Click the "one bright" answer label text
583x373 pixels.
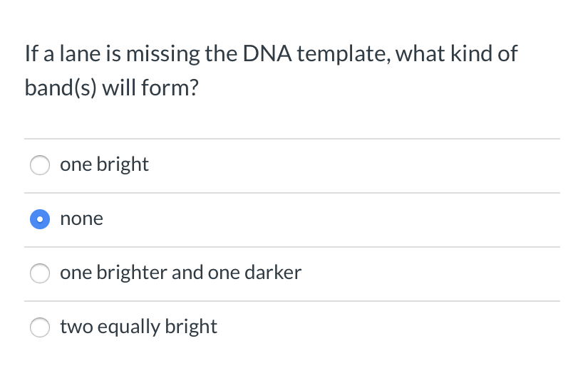pos(105,164)
